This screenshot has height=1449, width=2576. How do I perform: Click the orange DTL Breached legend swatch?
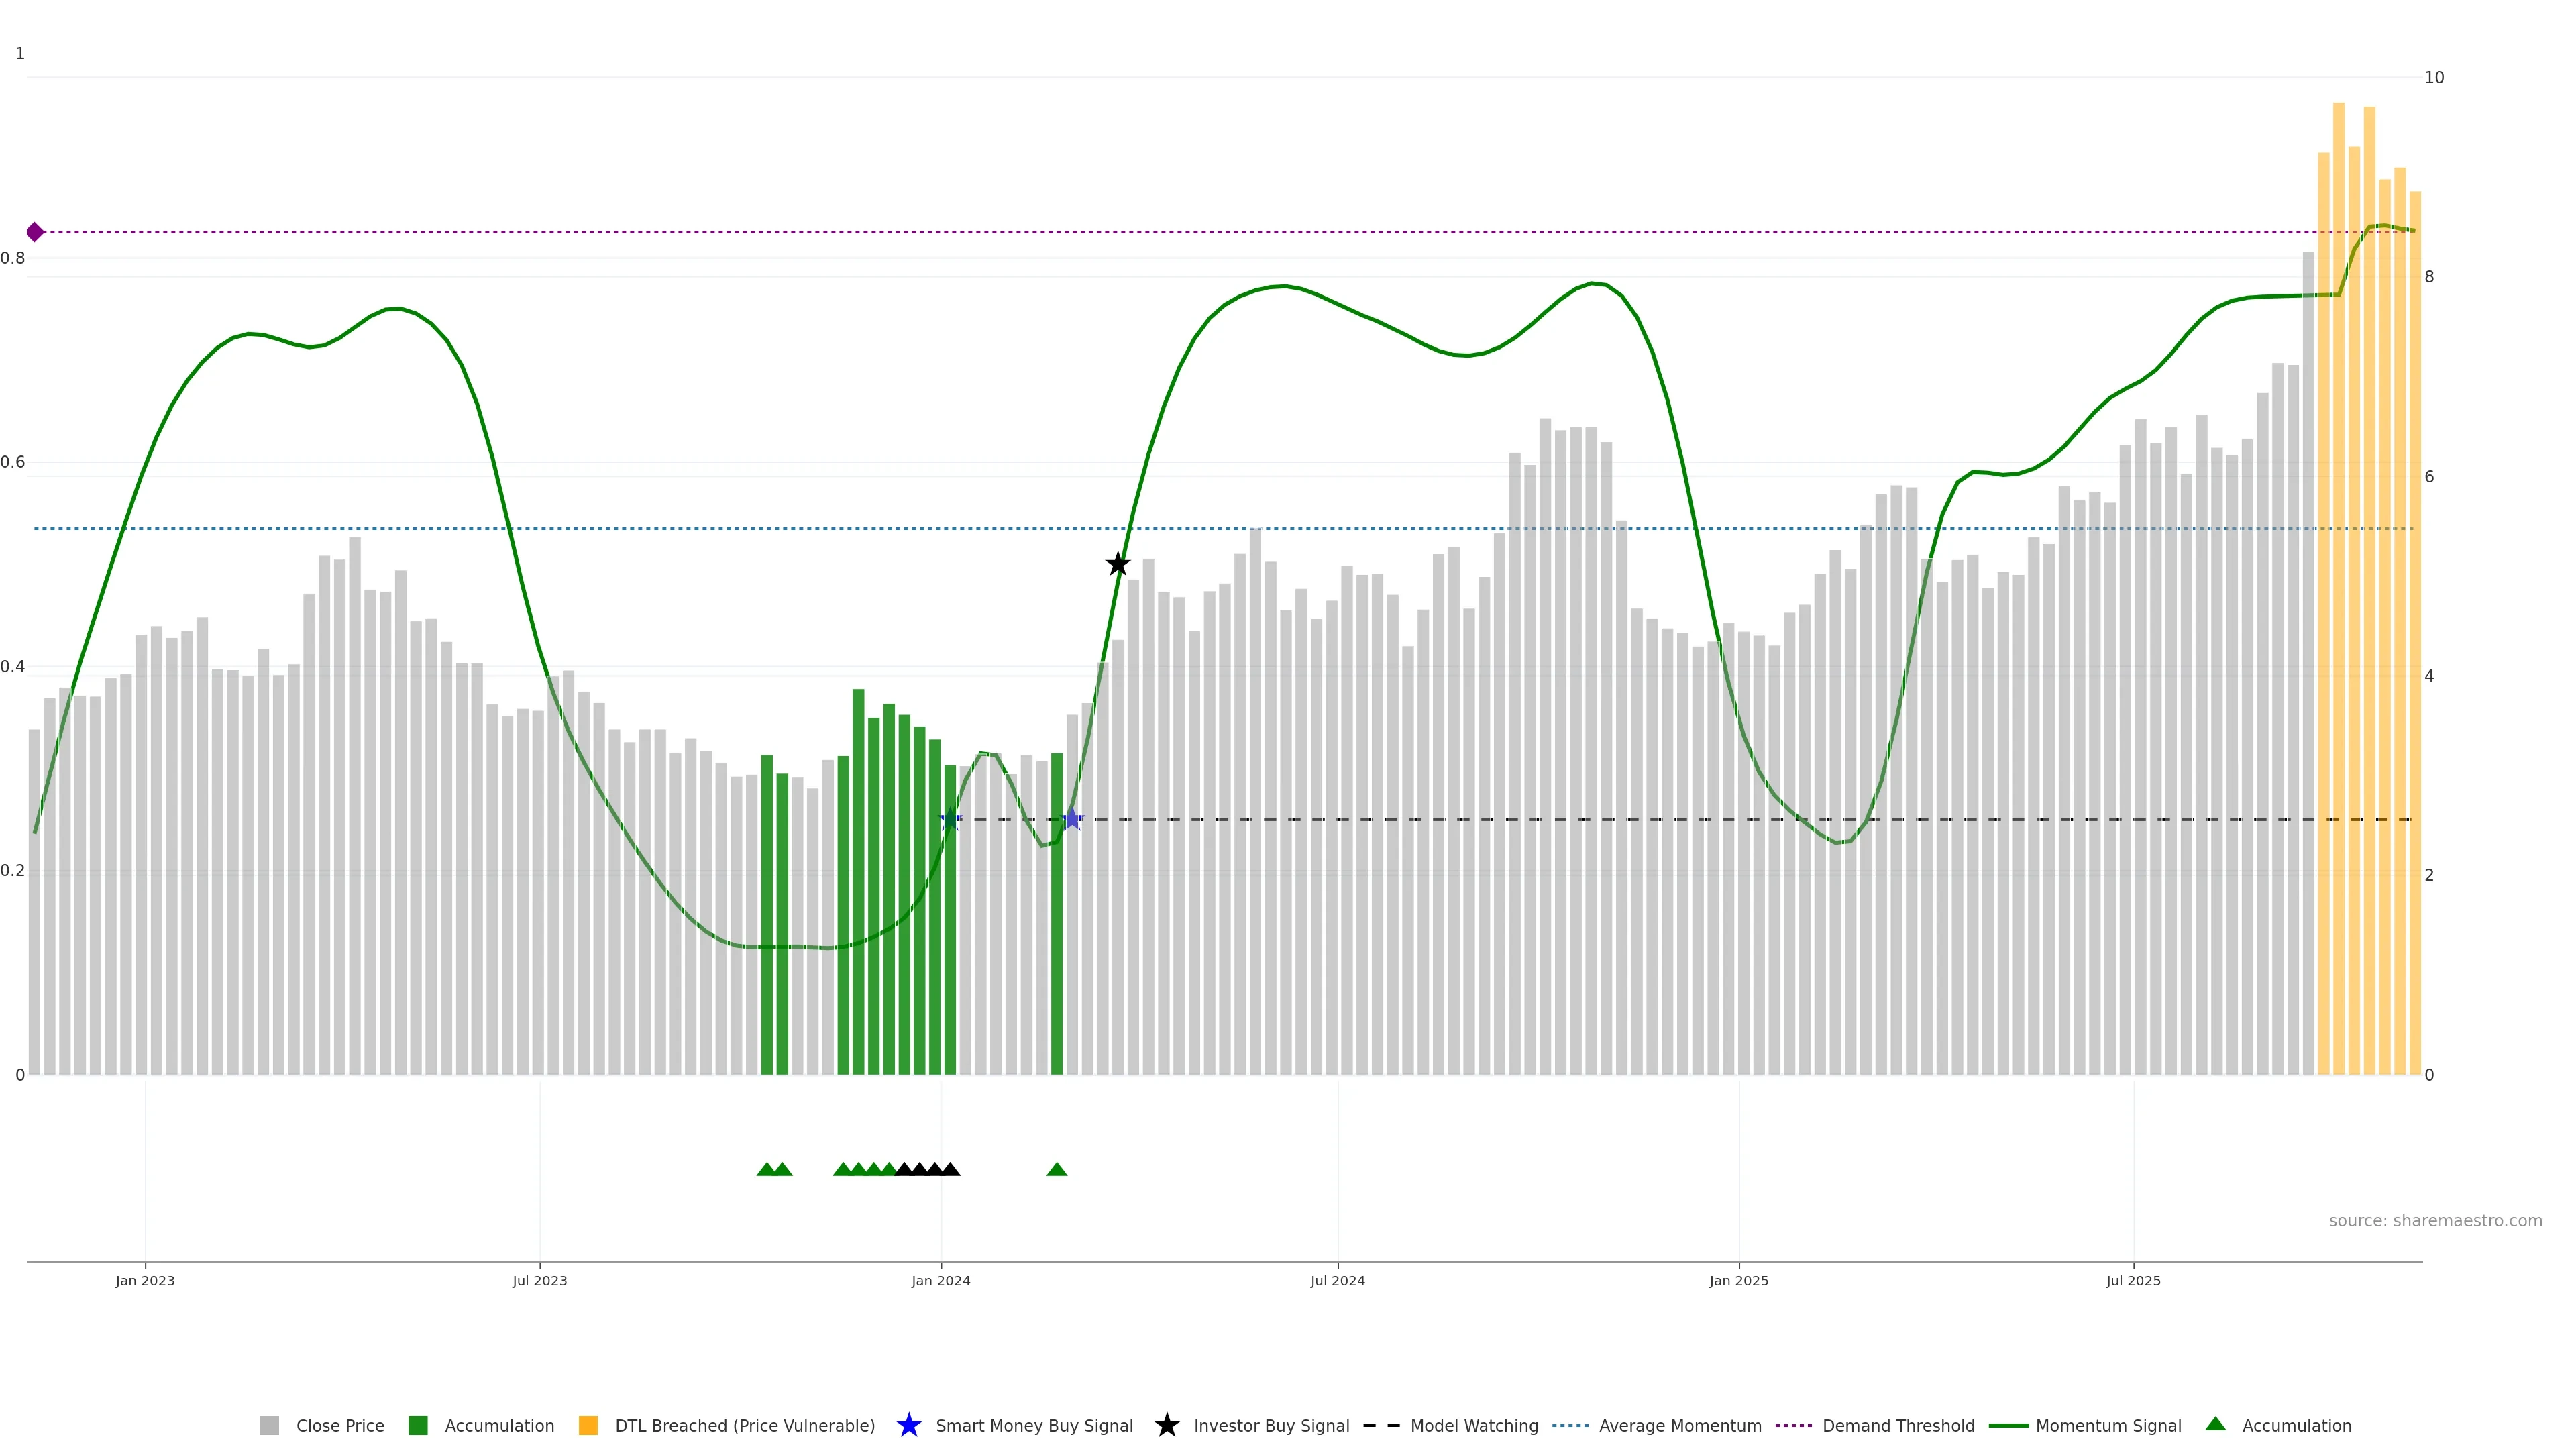point(588,1426)
